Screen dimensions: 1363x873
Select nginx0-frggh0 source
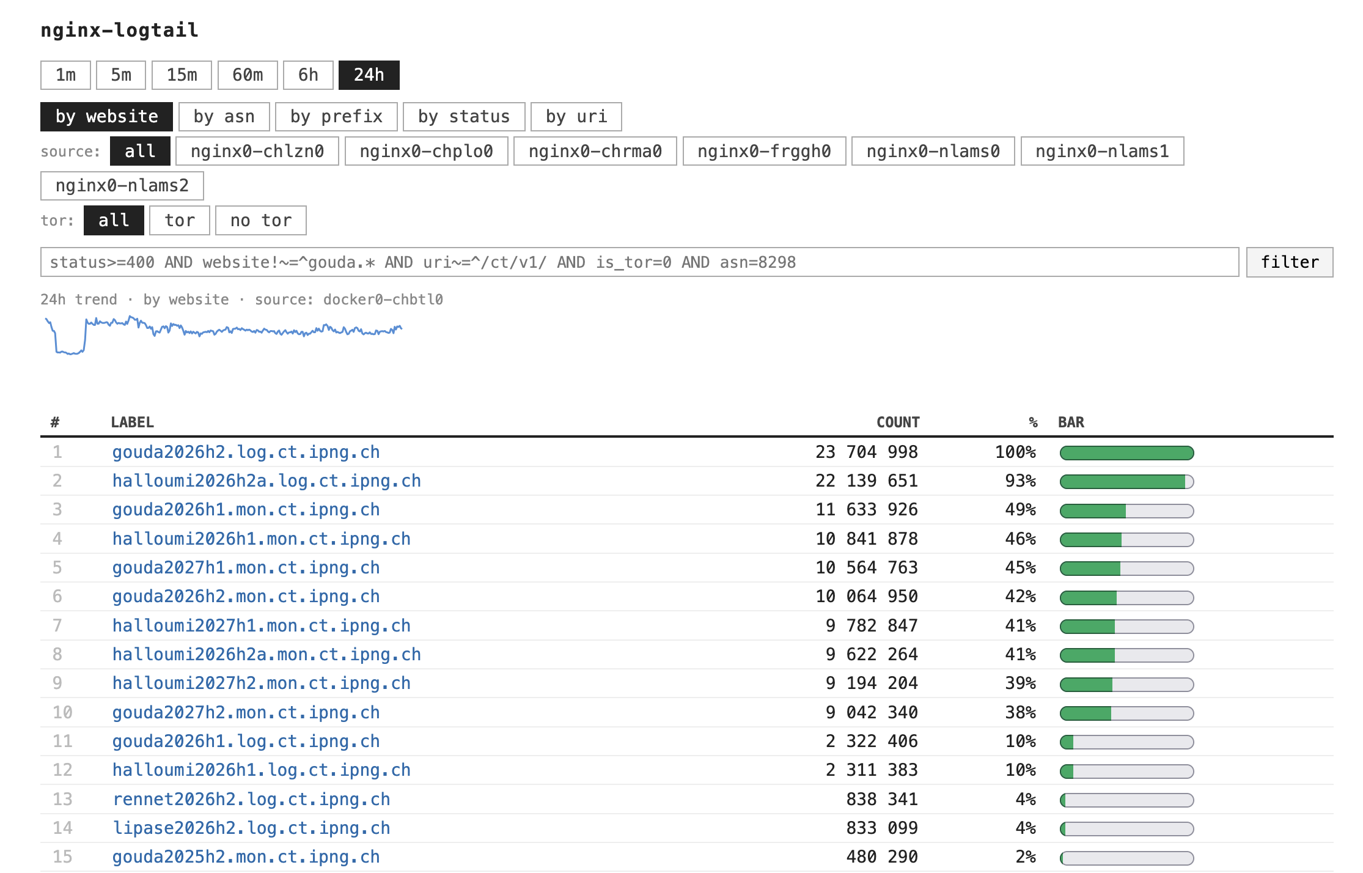point(764,151)
